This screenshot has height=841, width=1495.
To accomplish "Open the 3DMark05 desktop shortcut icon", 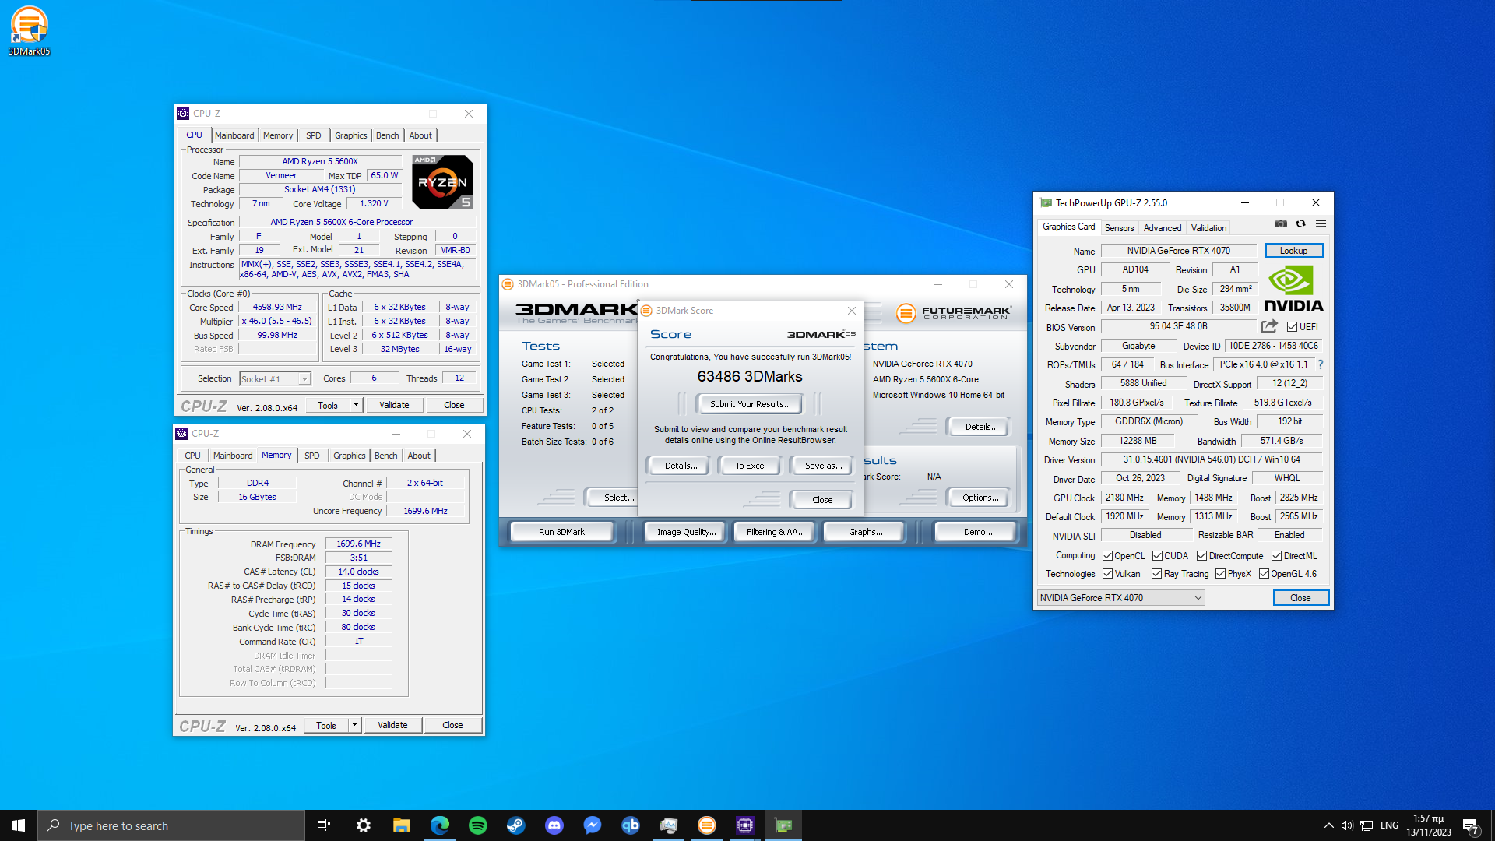I will tap(29, 30).
